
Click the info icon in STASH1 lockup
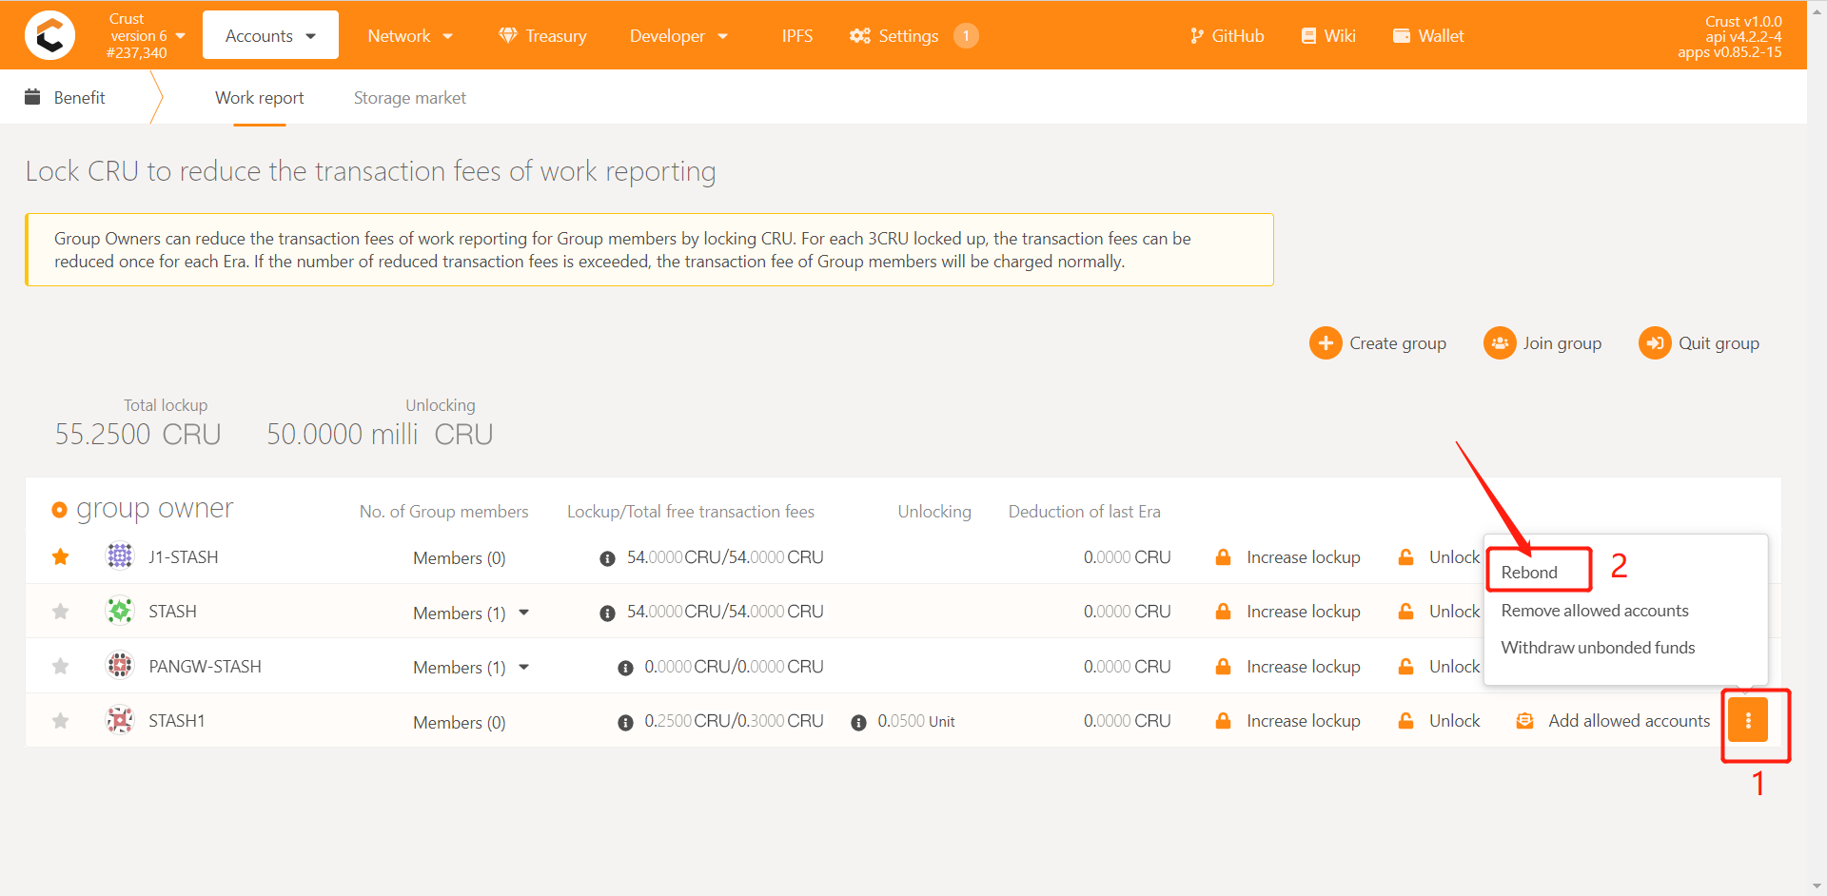(625, 723)
